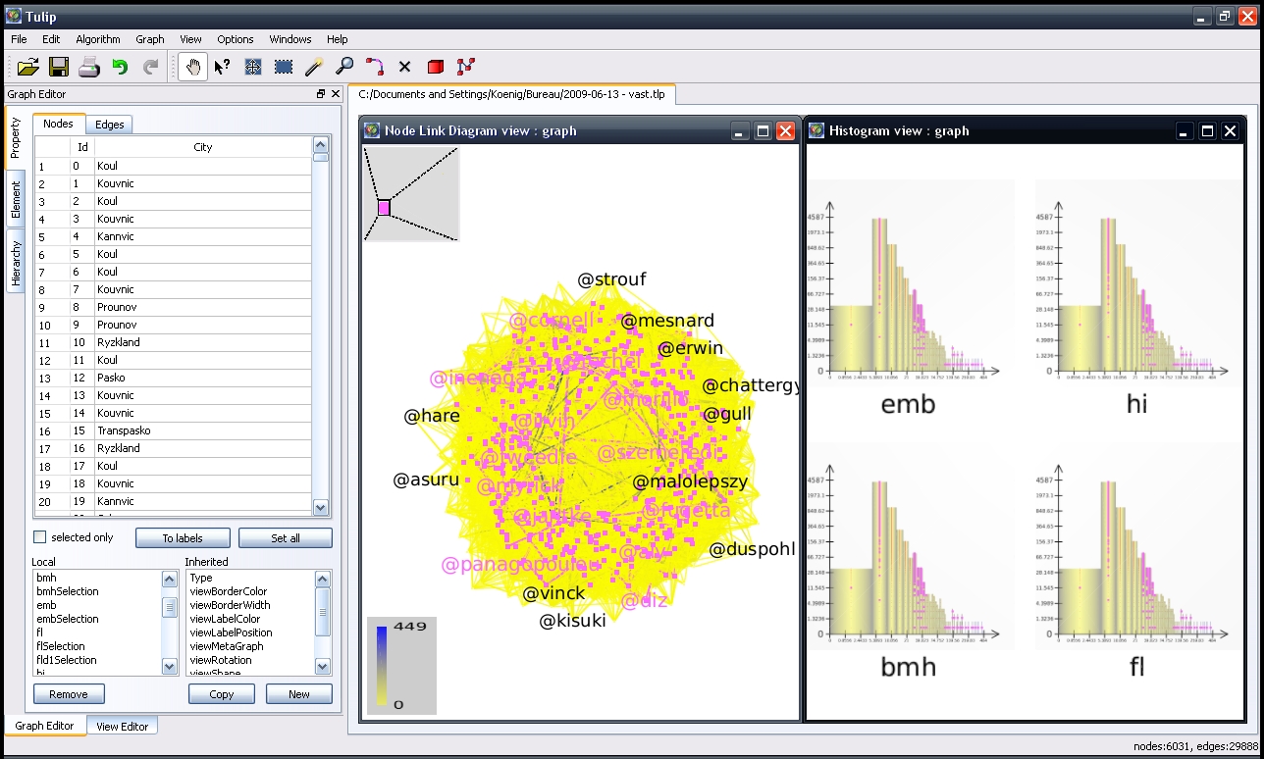This screenshot has width=1264, height=759.
Task: Switch to the Nodes tab
Action: click(58, 124)
